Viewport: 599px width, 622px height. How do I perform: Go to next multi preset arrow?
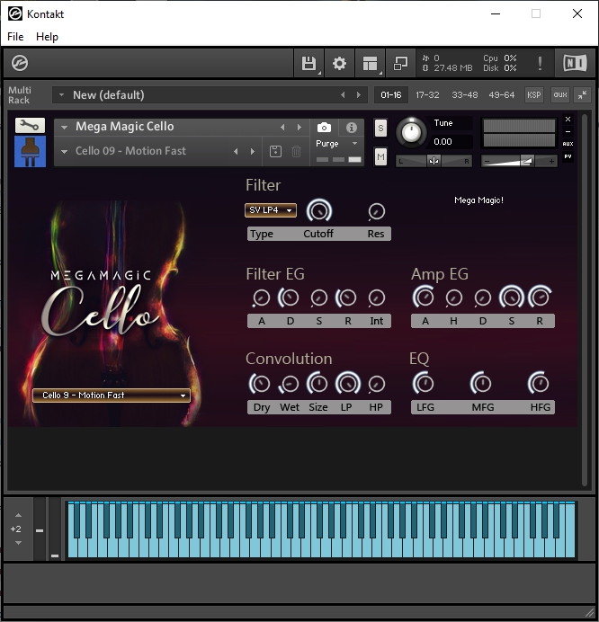pyautogui.click(x=359, y=94)
